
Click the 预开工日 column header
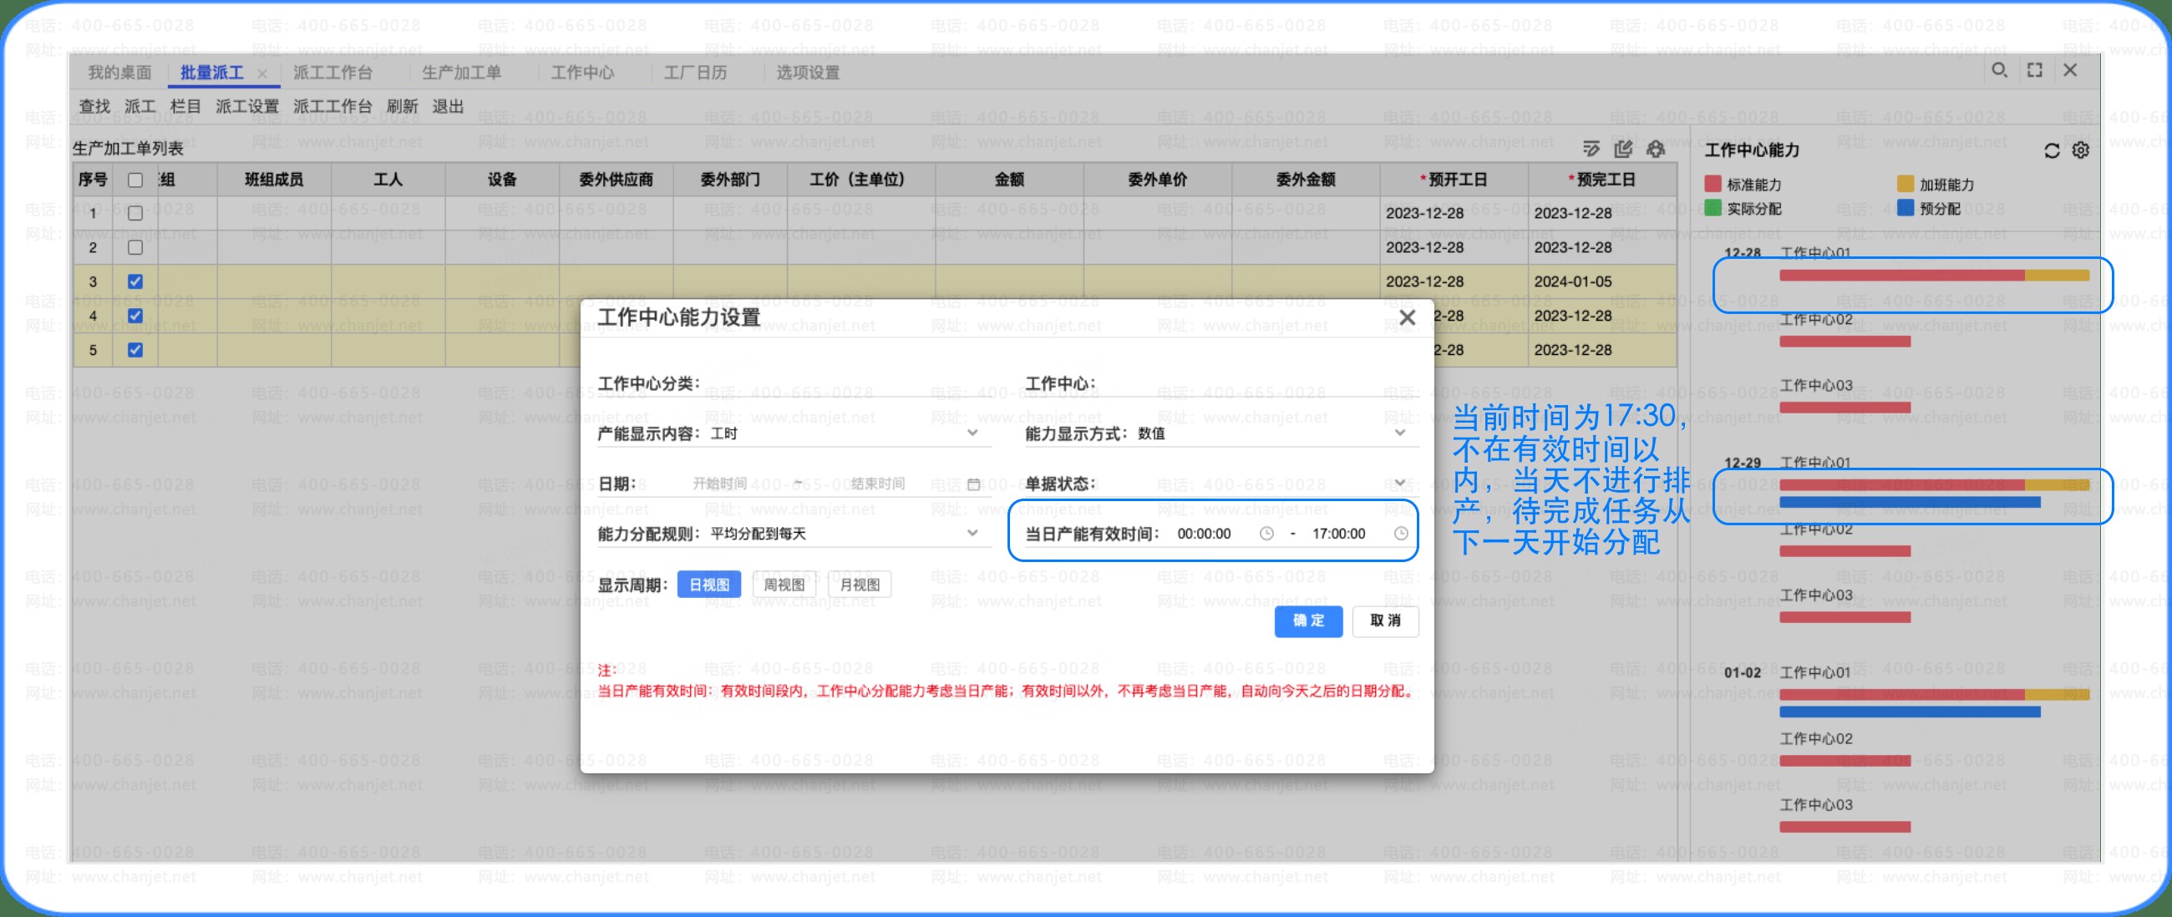click(1454, 180)
